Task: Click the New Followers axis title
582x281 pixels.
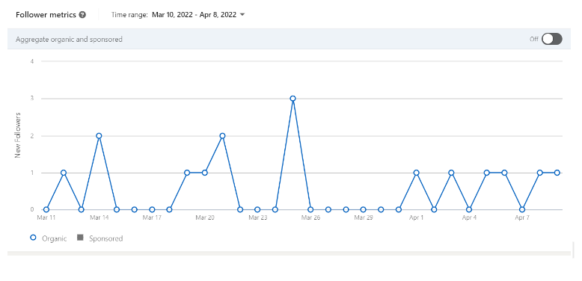Action: 17,135
